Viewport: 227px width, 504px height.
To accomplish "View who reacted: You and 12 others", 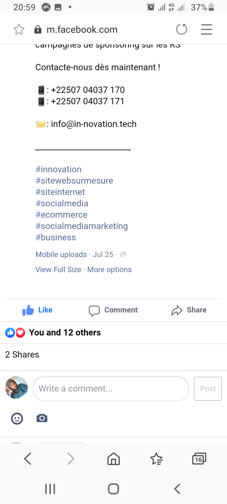I will 65,333.
